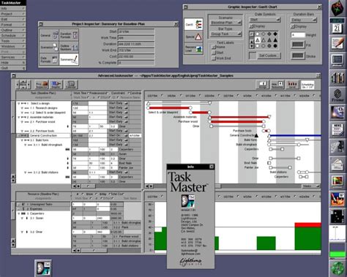Image resolution: width=347 pixels, height=277 pixels.
Task: Select the Gantt pane in Graphic Inspector
Action: (x=193, y=24)
